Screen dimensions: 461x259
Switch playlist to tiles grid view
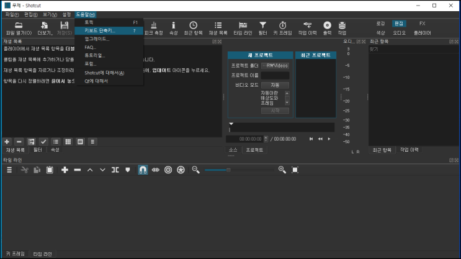(x=68, y=142)
